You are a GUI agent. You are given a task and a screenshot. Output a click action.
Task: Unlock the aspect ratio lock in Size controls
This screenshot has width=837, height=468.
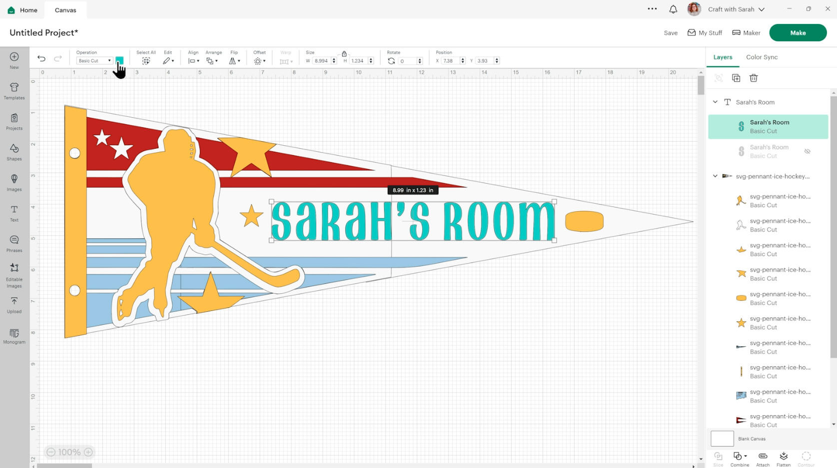(x=344, y=53)
